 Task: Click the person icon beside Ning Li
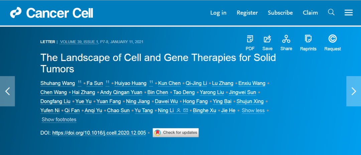(178, 111)
